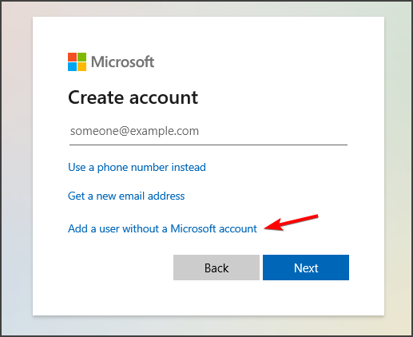Image resolution: width=413 pixels, height=337 pixels.
Task: Click the 'Microsoft' wordmark text
Action: pyautogui.click(x=122, y=62)
